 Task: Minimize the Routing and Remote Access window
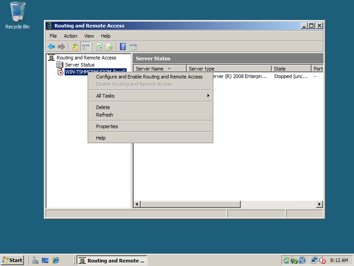tap(304, 26)
